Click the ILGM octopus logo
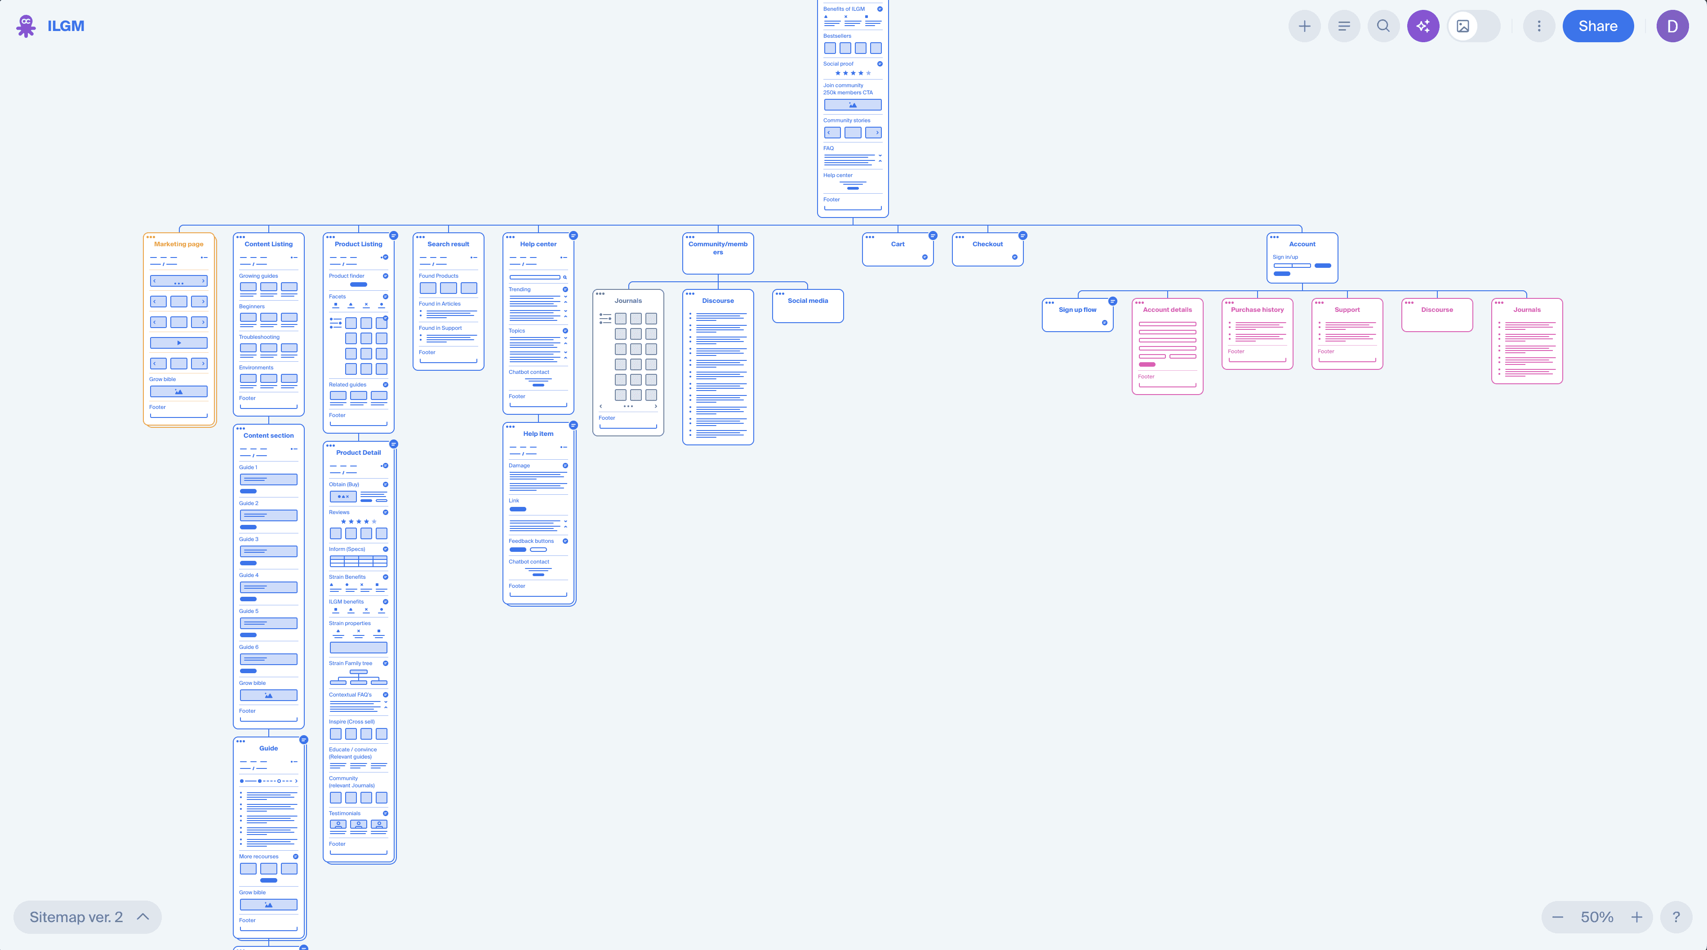Viewport: 1707px width, 950px height. tap(26, 26)
